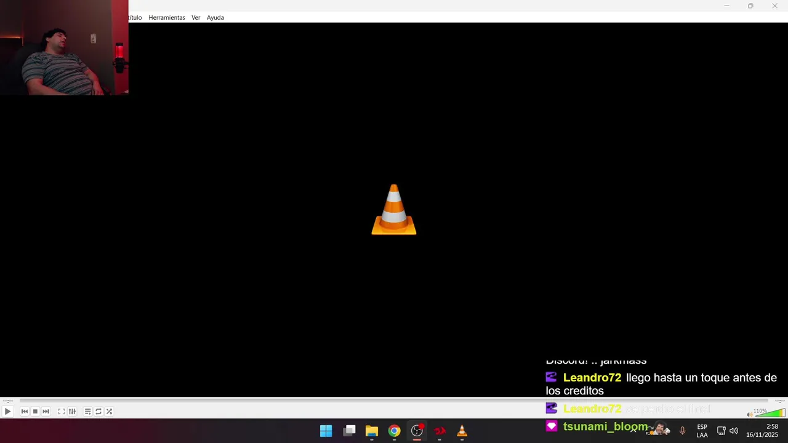
Task: Toggle shuffle random playback
Action: (109, 412)
